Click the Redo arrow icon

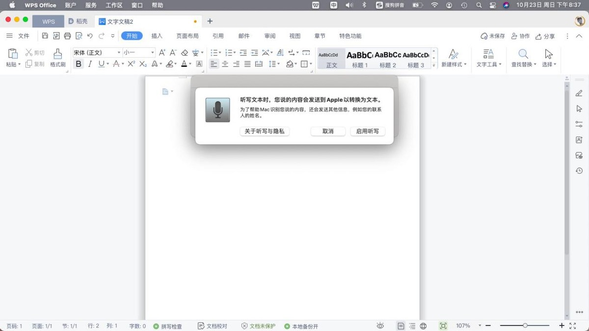coord(102,36)
